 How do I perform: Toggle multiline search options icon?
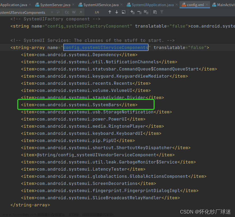[155, 12]
